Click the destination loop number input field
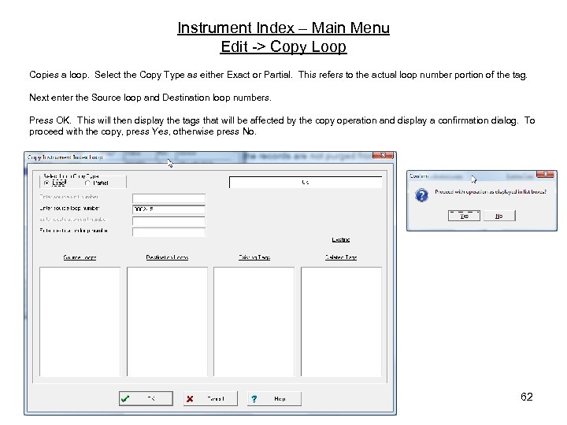 click(x=169, y=231)
